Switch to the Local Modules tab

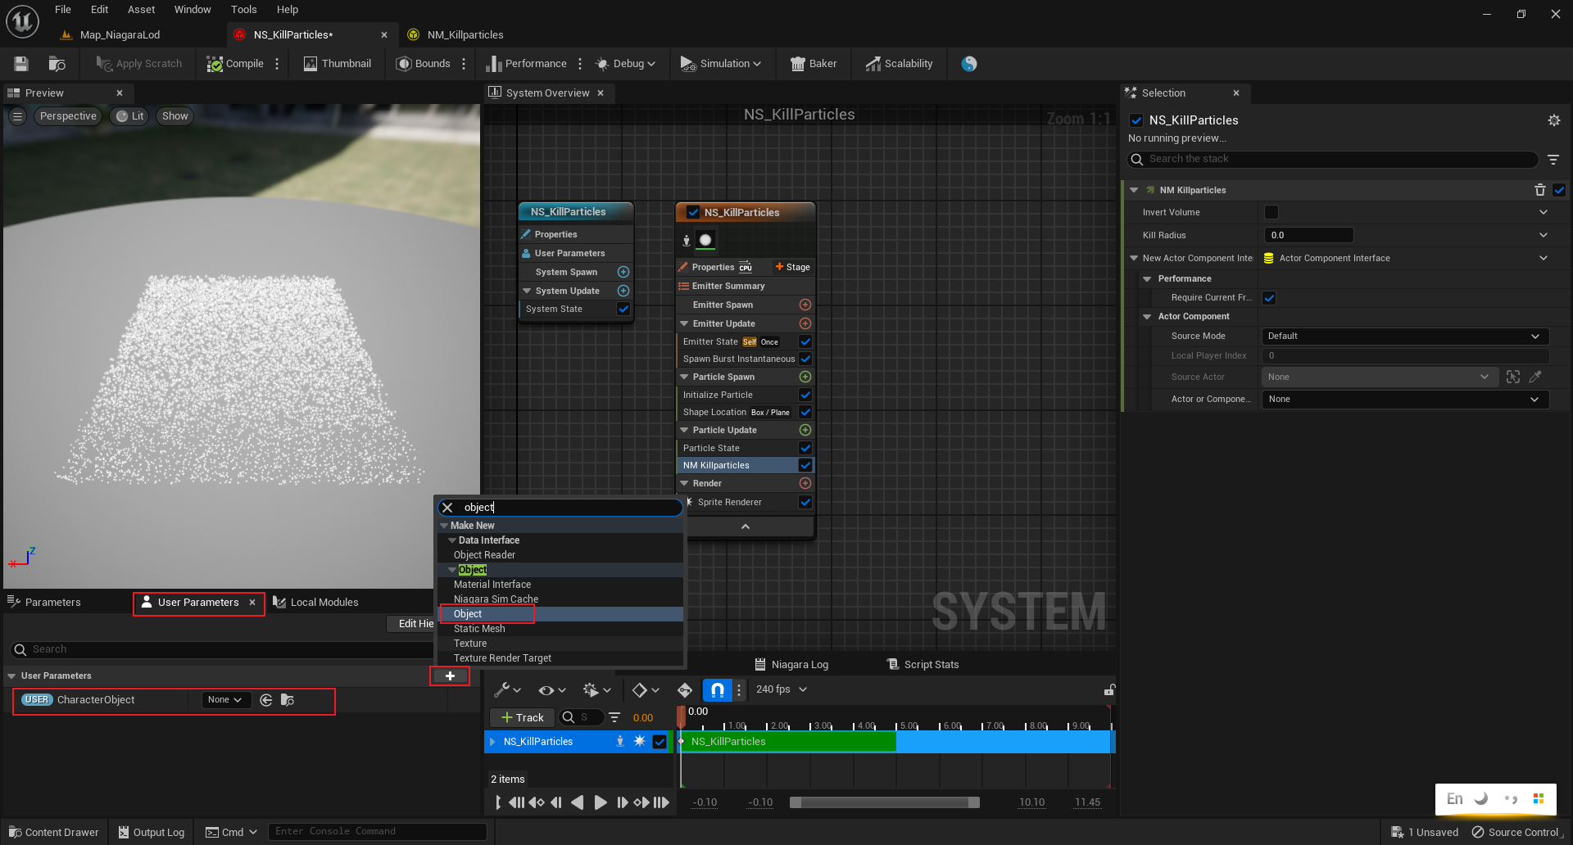coord(324,603)
